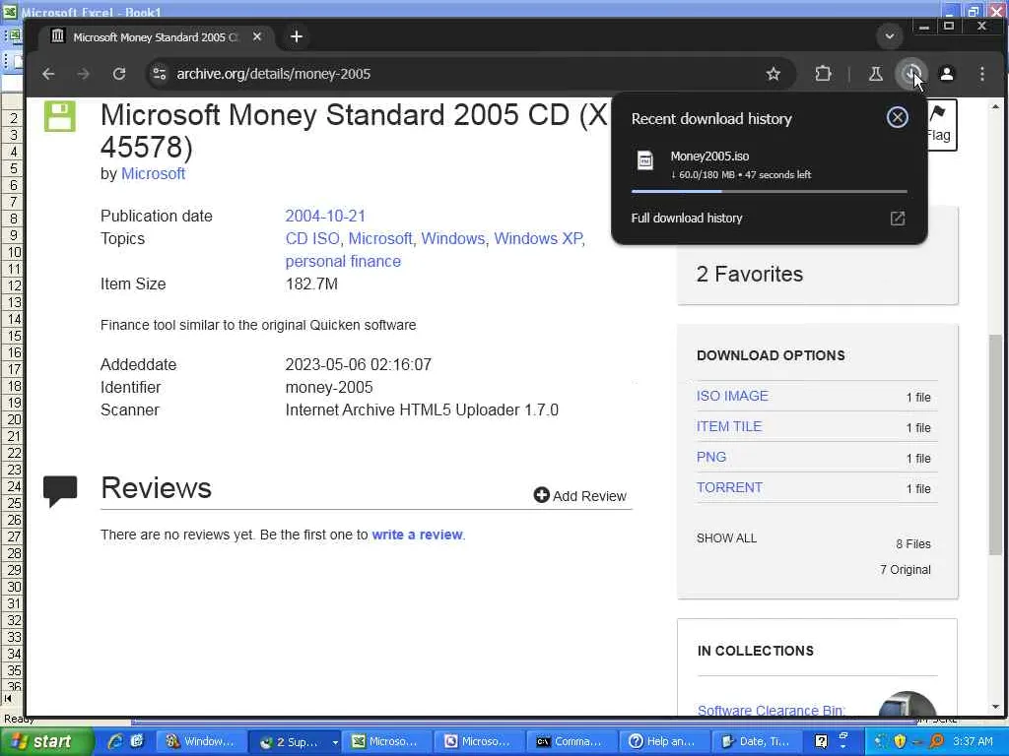The width and height of the screenshot is (1009, 756).
Task: Click the page vertical scrollbar thumb
Action: point(995,444)
